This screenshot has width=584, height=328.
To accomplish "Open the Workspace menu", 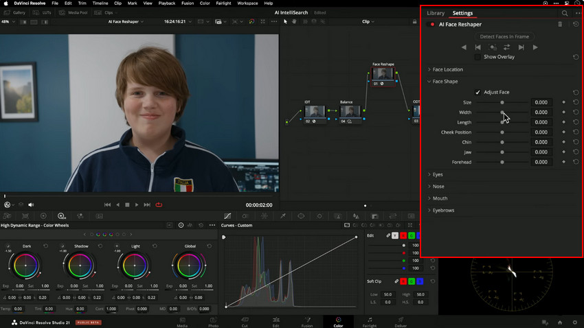I will click(x=247, y=3).
